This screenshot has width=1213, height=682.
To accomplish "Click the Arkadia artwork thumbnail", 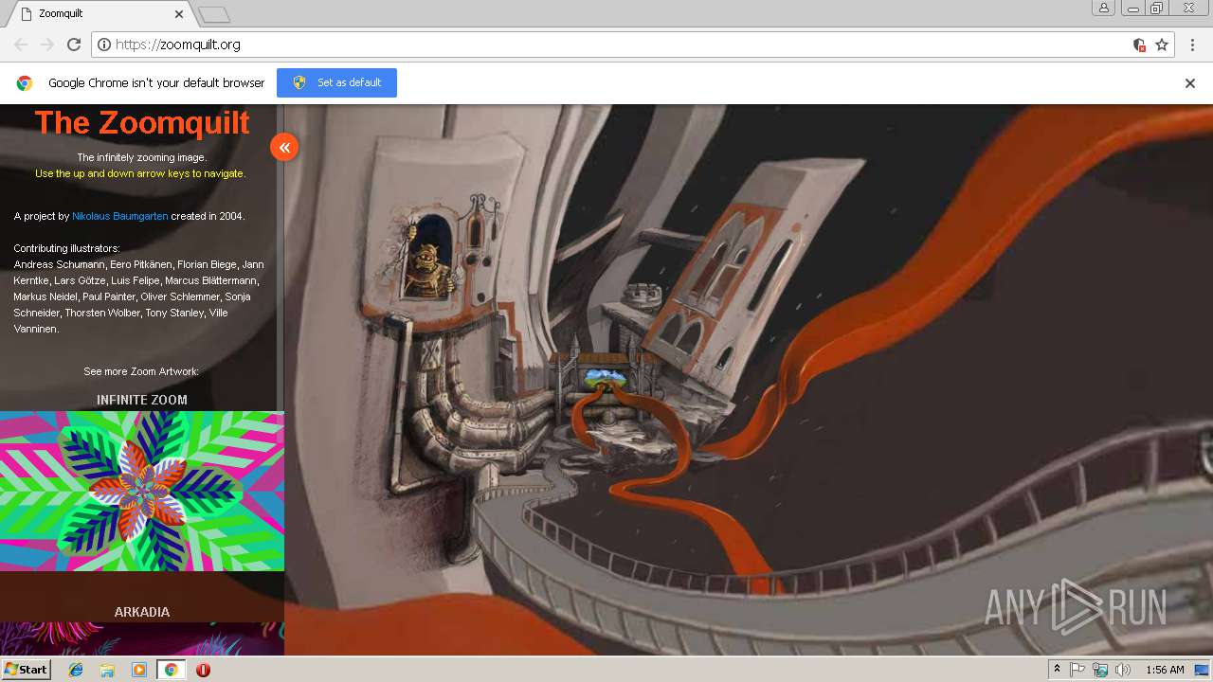I will (x=142, y=638).
